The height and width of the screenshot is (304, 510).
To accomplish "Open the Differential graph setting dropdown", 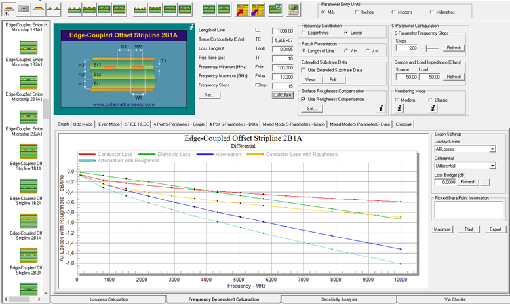I will pyautogui.click(x=492, y=166).
